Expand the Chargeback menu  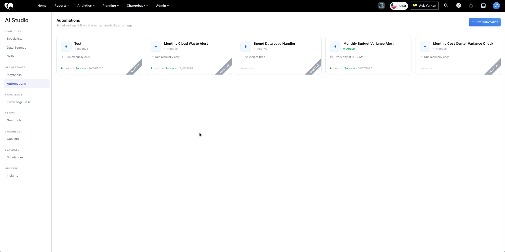point(137,6)
